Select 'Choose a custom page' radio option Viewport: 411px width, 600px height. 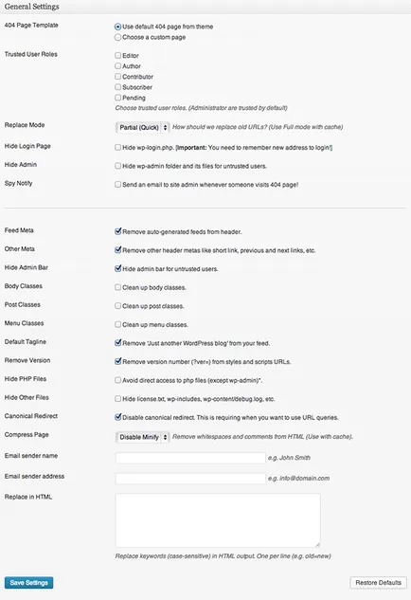click(117, 38)
